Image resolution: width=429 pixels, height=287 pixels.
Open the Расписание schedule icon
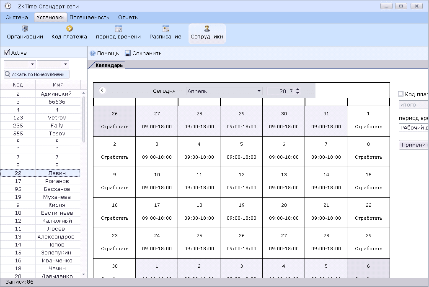click(165, 29)
